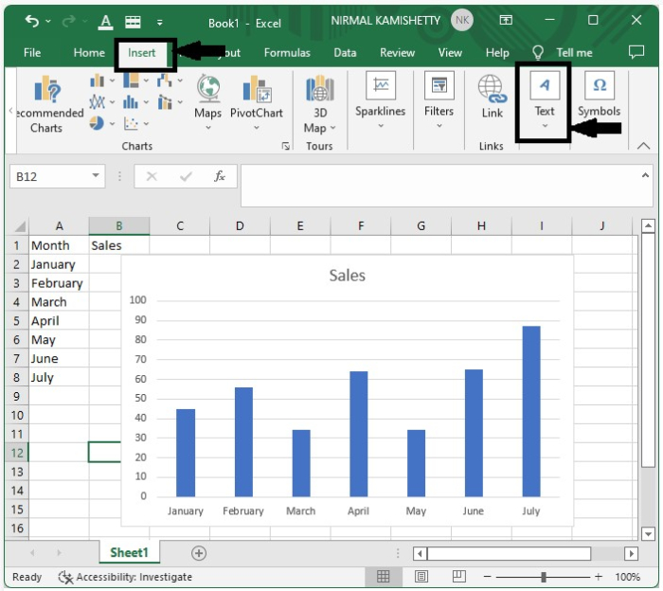Insert a PivotChart

click(256, 91)
